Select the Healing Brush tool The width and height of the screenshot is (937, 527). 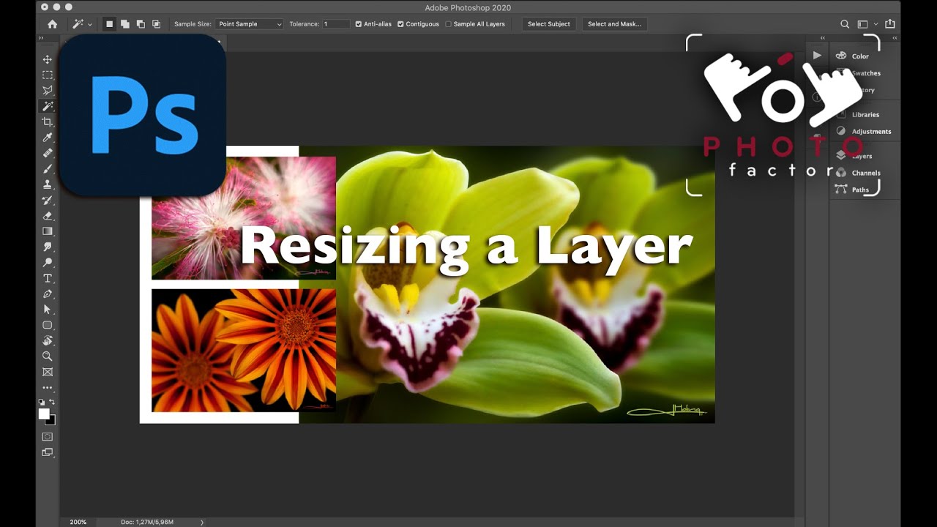(48, 153)
